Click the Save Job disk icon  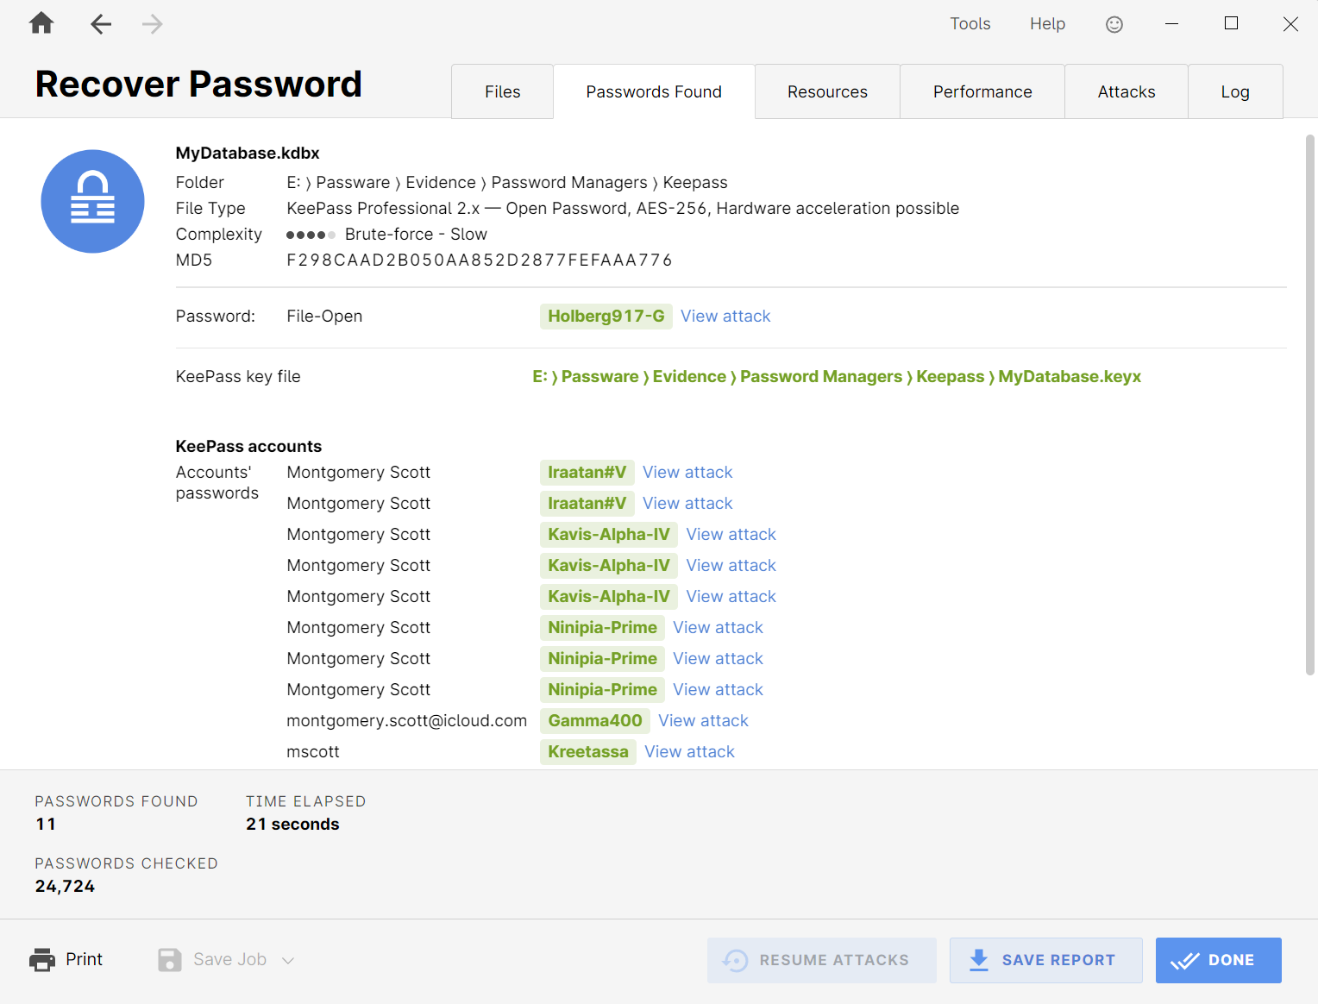click(x=169, y=959)
